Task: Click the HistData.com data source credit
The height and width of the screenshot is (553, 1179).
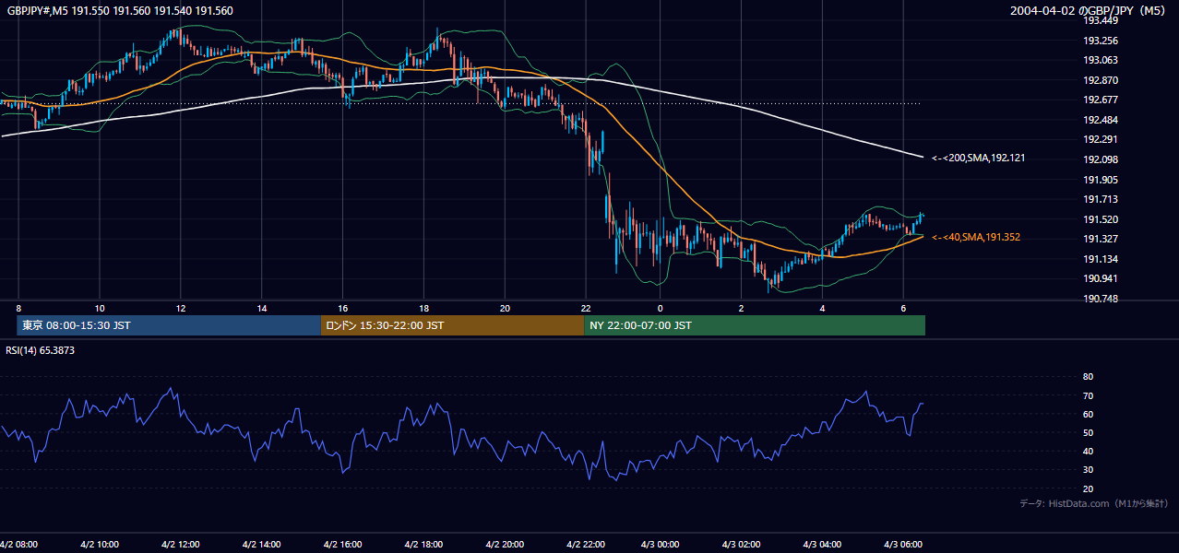Action: pos(1093,503)
